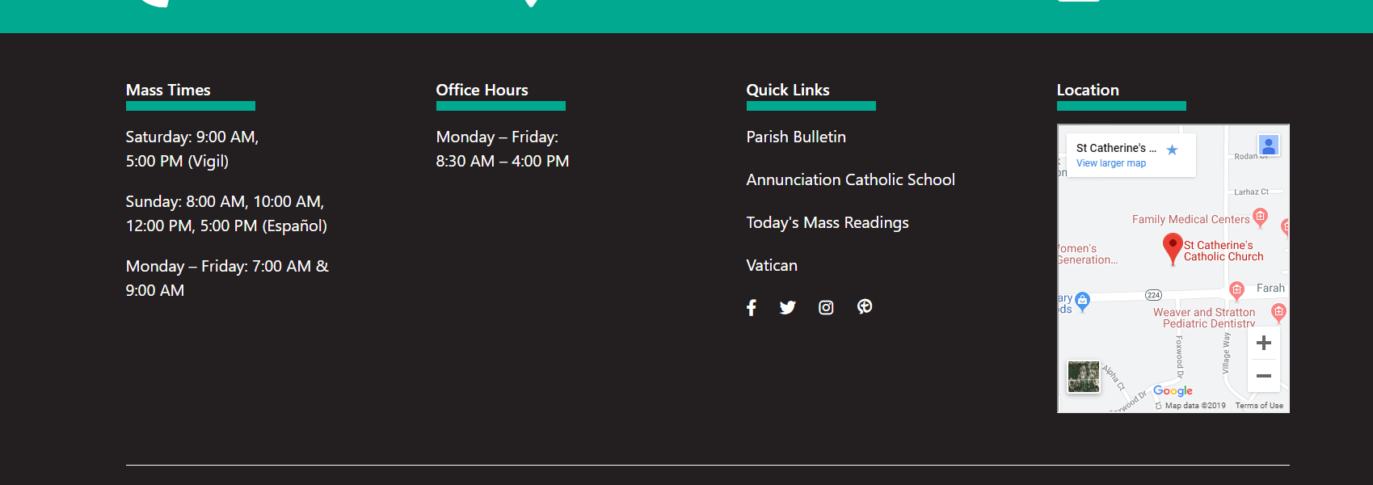This screenshot has height=485, width=1373.
Task: Click the Farah medical marker on map
Action: coord(1236,289)
